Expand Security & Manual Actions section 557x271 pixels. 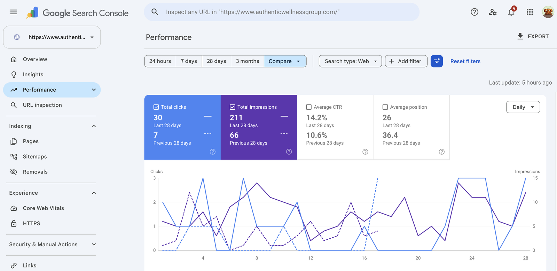94,245
